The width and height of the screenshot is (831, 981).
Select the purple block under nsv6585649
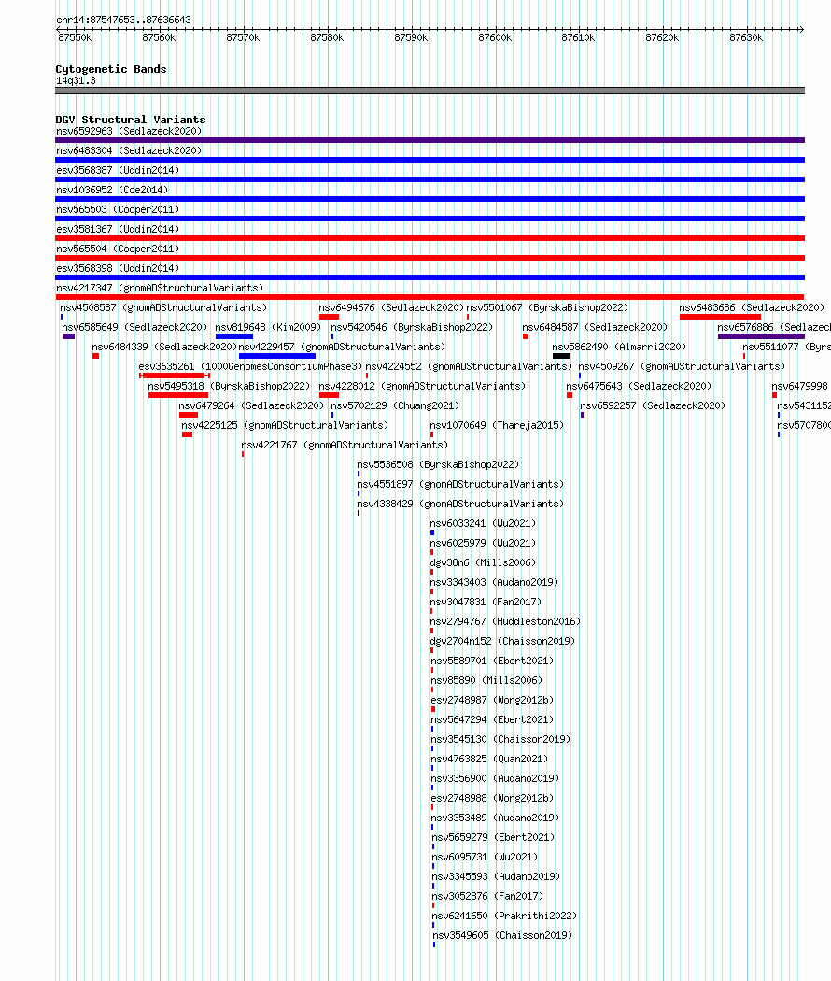click(x=69, y=336)
